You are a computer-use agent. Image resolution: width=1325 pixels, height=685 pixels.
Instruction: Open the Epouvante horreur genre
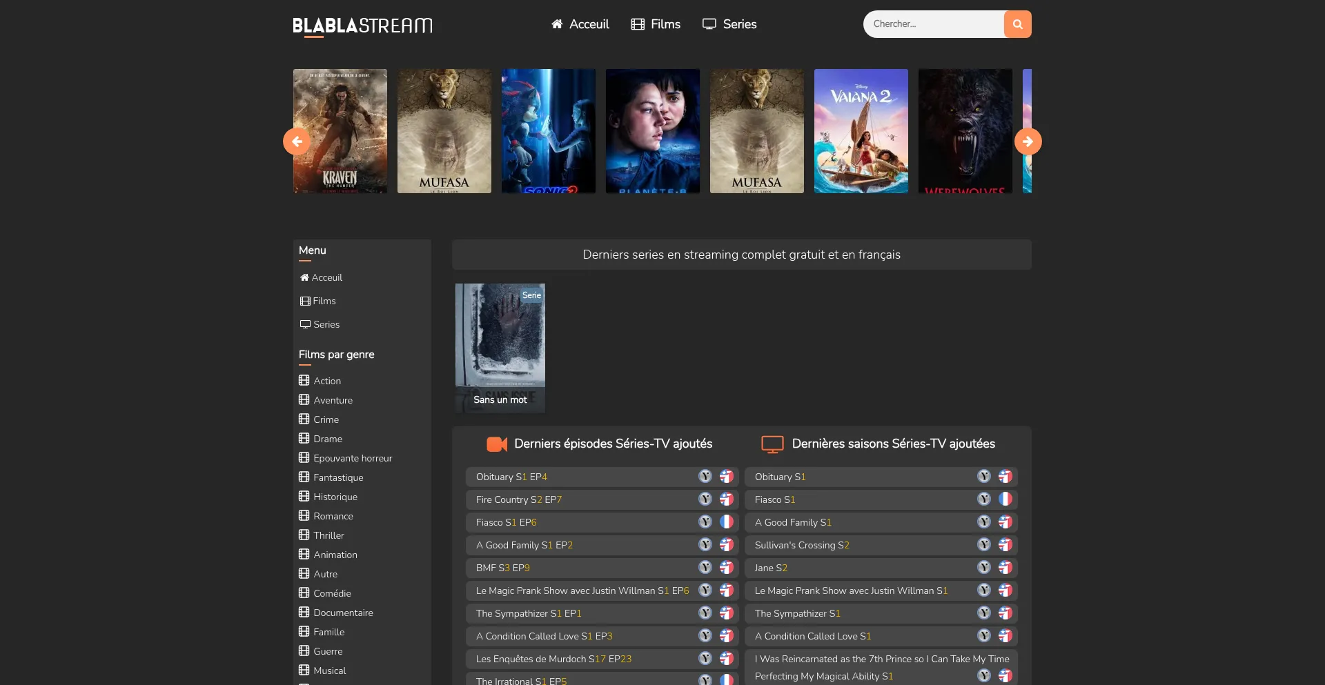tap(352, 458)
